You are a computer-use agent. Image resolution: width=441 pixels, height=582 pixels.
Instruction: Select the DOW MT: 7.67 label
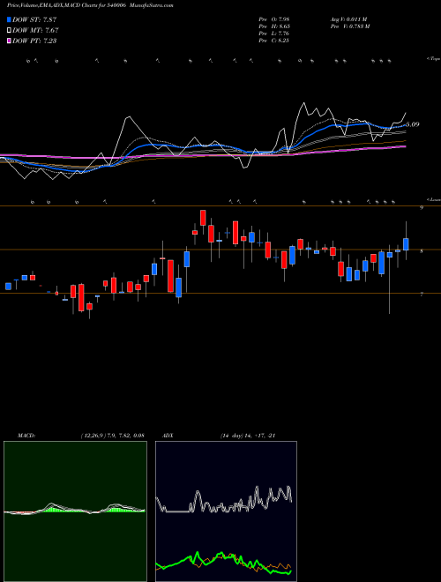click(35, 31)
